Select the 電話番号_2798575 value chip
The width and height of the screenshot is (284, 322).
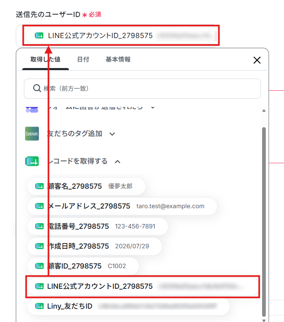[x=98, y=226]
